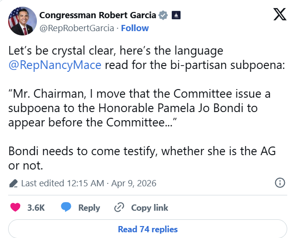This screenshot has height=238, width=292.
Task: Open Robert Garcia's profile photo
Action: 20,21
